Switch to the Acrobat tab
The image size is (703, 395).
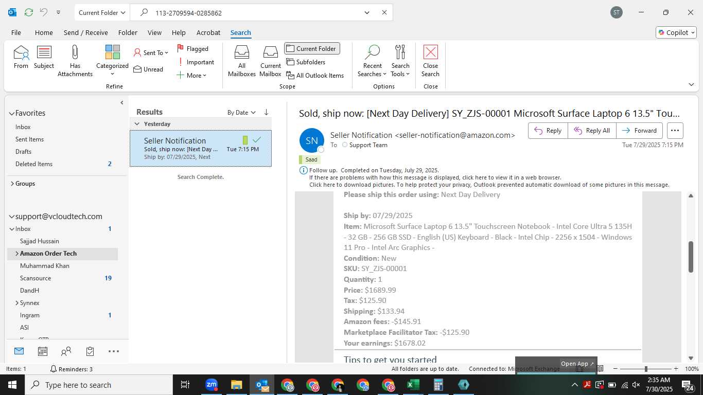pyautogui.click(x=208, y=32)
